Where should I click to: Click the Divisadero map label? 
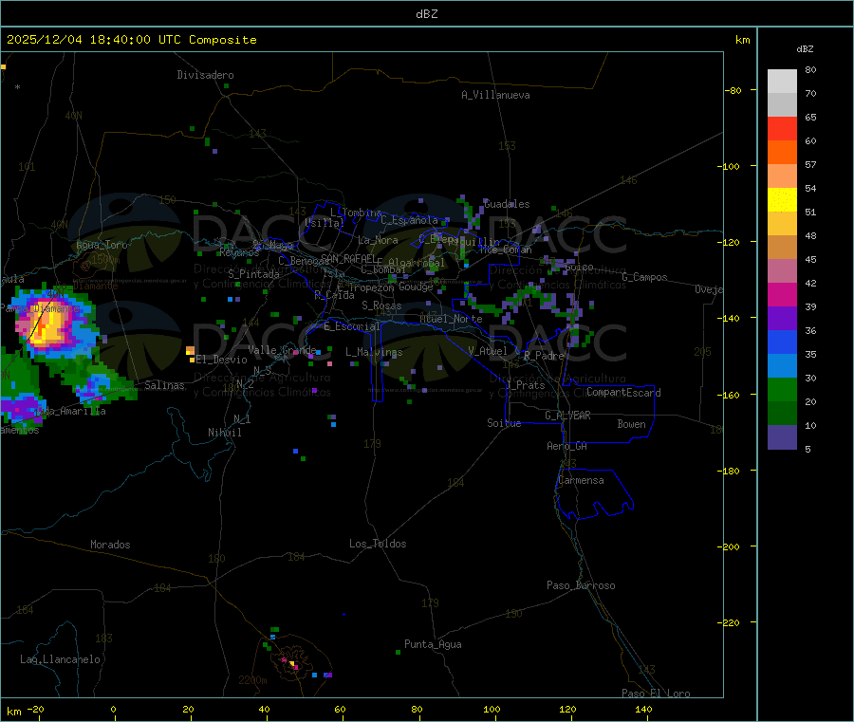(205, 75)
